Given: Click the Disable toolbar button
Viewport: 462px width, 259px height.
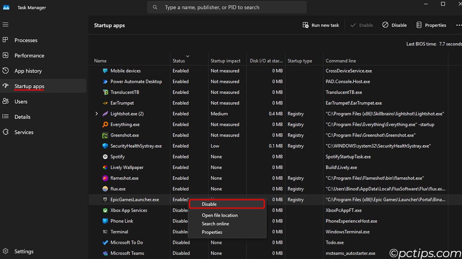Looking at the screenshot, I should pos(395,25).
